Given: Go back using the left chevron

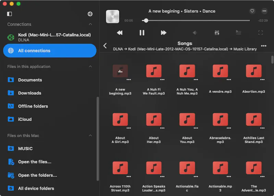Looking at the screenshot, I should [x=105, y=46].
